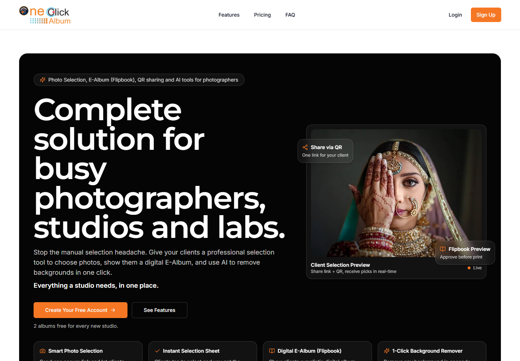Click the Flipbook Preview card

tap(465, 253)
